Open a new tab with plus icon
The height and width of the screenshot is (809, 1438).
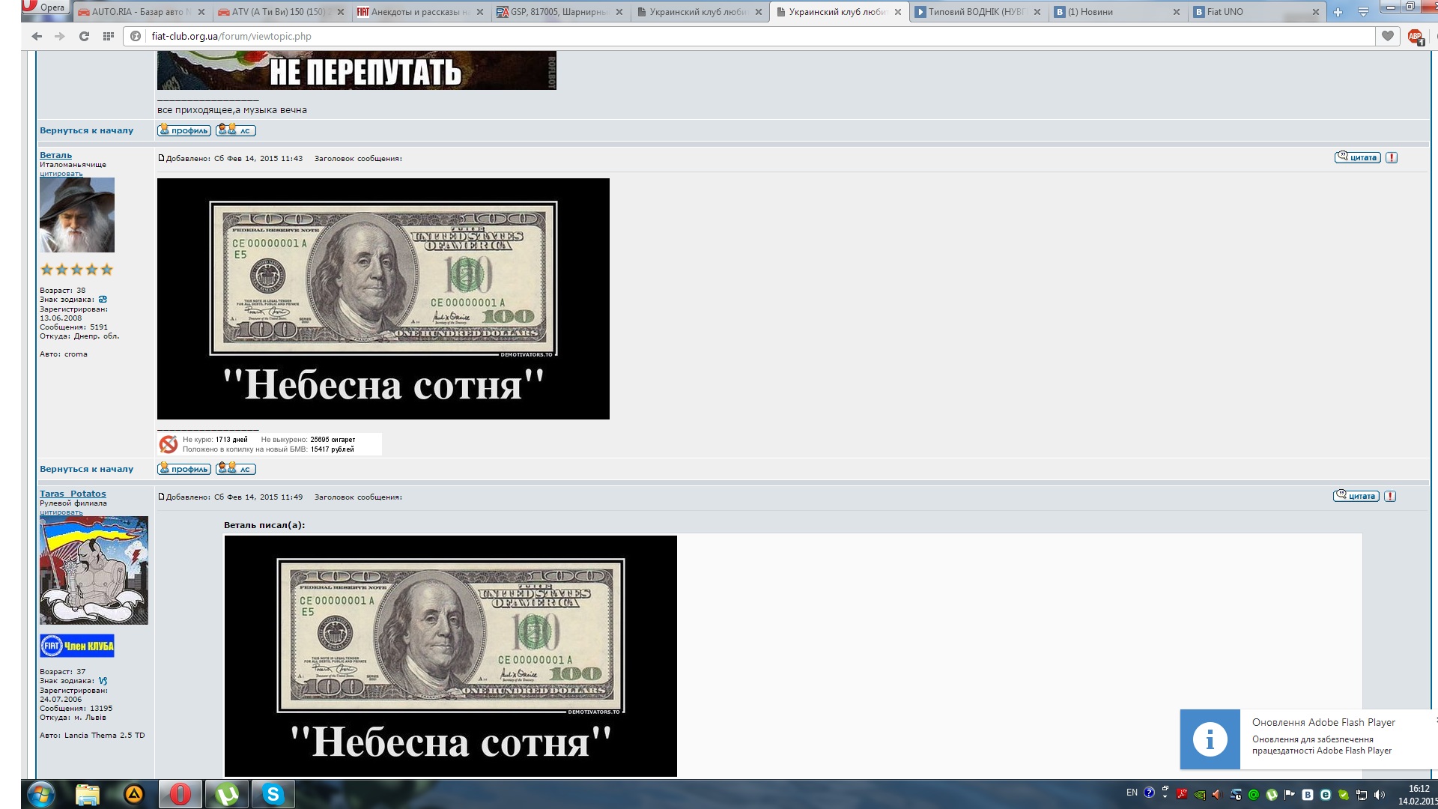click(x=1338, y=12)
